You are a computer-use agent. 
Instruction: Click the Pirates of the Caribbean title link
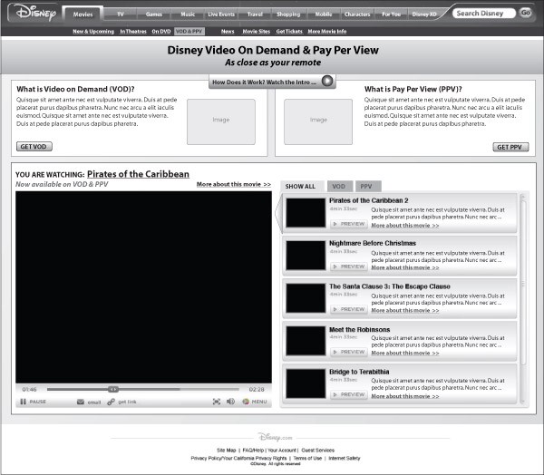coord(138,174)
